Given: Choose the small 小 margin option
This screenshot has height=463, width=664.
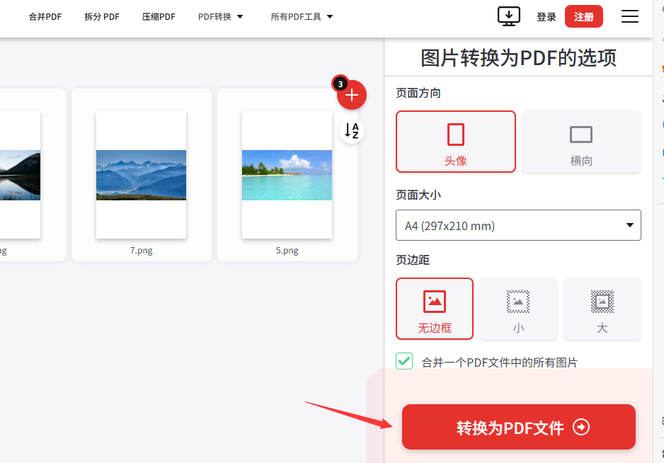Looking at the screenshot, I should pos(518,309).
